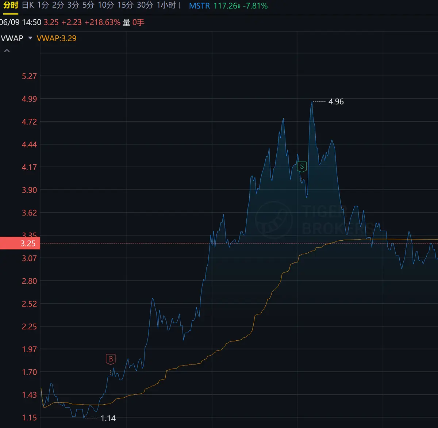Click the 4.99 price axis label
438x428 pixels.
30,99
